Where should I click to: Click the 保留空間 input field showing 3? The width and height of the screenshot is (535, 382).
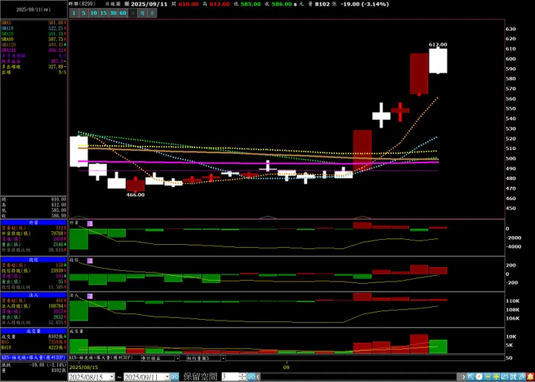tap(231, 377)
